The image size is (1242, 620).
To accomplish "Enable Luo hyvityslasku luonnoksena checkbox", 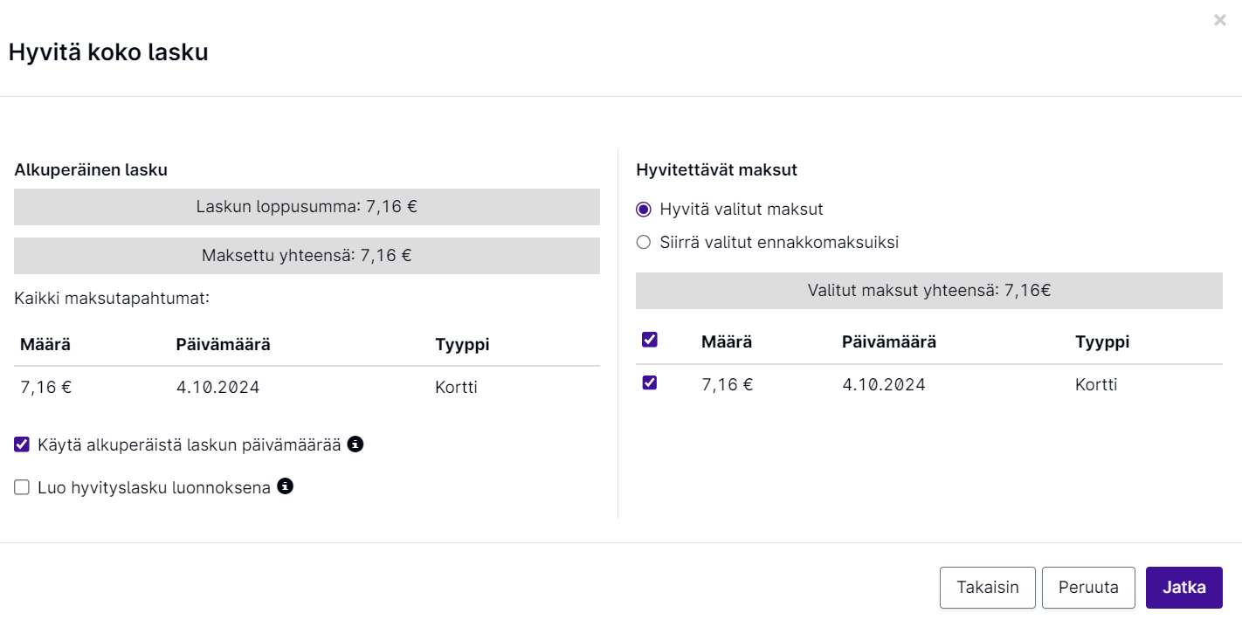I will tap(22, 487).
